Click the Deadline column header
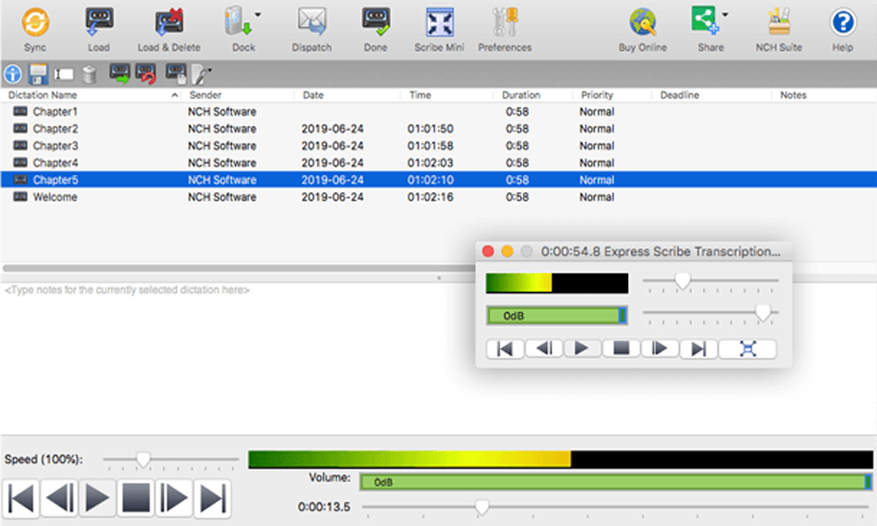The width and height of the screenshot is (877, 526). click(x=680, y=95)
